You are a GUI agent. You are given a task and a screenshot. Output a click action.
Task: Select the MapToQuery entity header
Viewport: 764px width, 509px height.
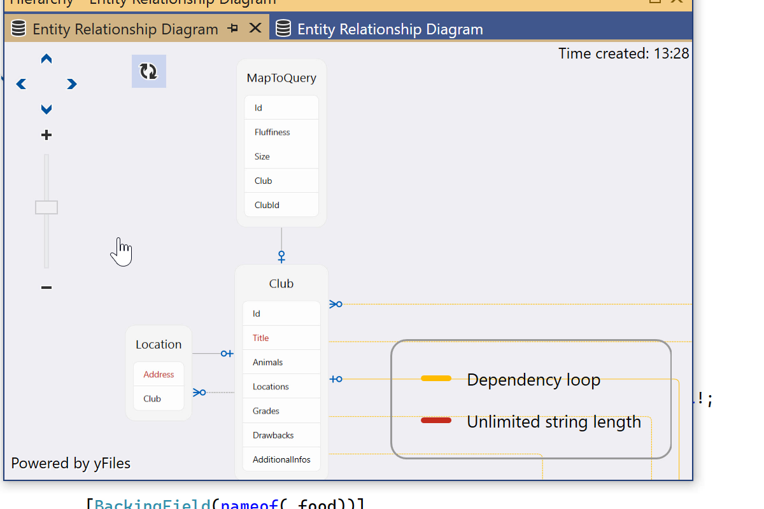click(281, 78)
